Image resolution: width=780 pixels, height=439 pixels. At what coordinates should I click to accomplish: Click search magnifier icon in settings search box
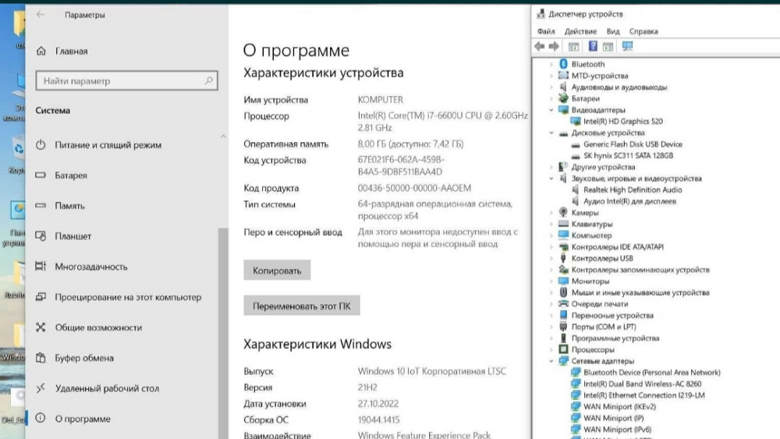coord(208,80)
